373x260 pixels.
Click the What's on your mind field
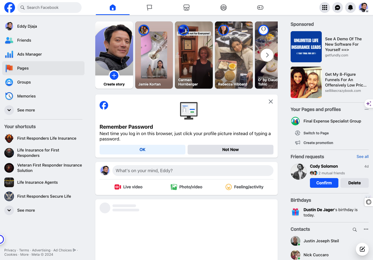[x=193, y=171]
